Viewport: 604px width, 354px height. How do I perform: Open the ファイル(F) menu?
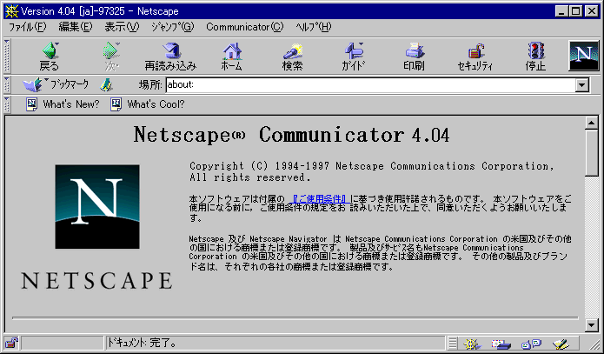click(x=27, y=27)
